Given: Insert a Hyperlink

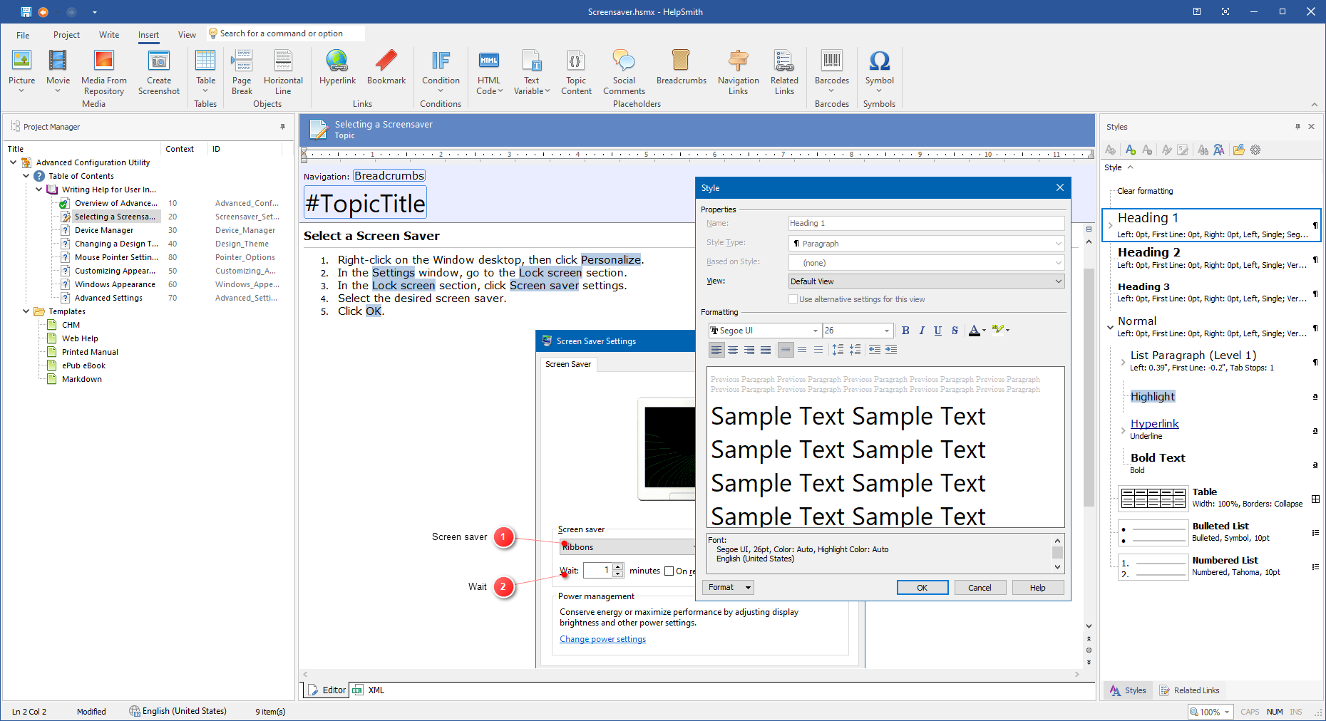Looking at the screenshot, I should point(337,68).
